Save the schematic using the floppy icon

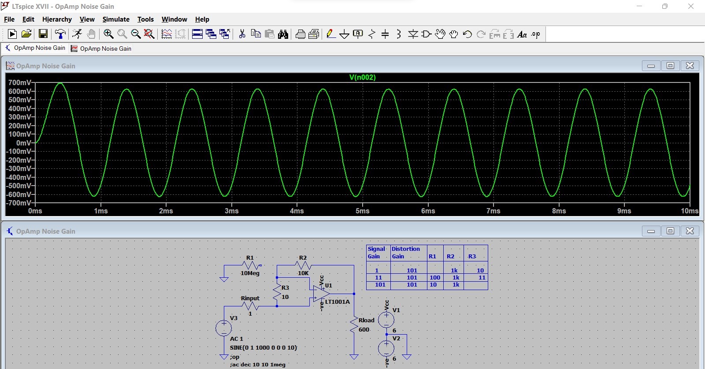[43, 34]
